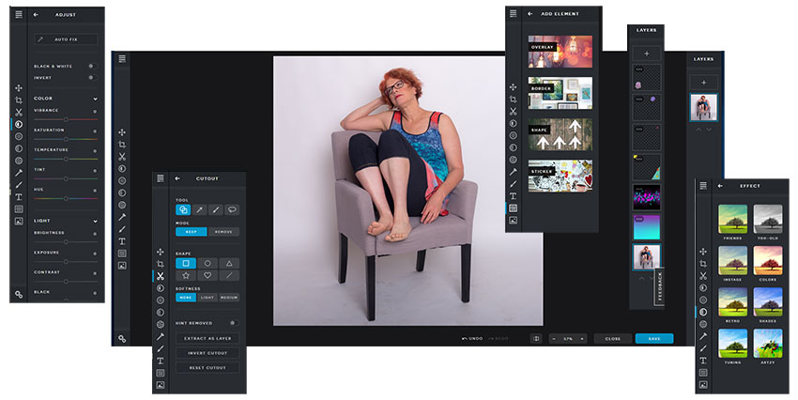This screenshot has height=400, width=798.
Task: Collapse the Light section
Action: (96, 221)
